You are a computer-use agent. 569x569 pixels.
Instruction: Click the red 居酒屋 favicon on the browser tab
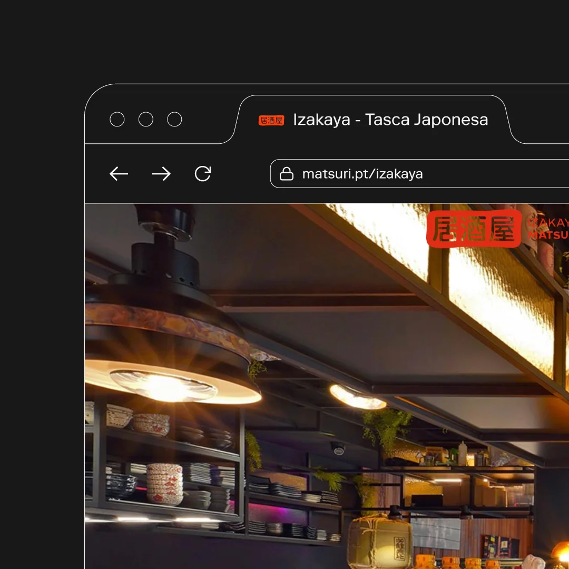pos(271,120)
